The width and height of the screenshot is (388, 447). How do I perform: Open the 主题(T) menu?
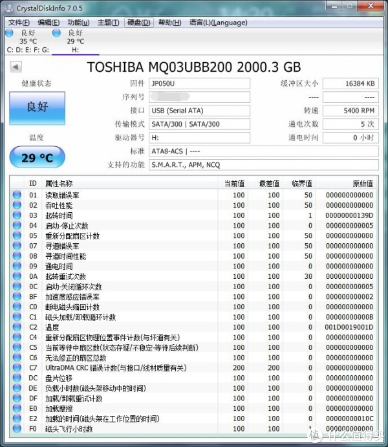[x=108, y=23]
